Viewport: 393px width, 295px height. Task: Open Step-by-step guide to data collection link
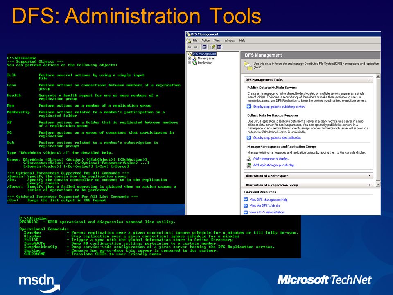pyautogui.click(x=277, y=138)
